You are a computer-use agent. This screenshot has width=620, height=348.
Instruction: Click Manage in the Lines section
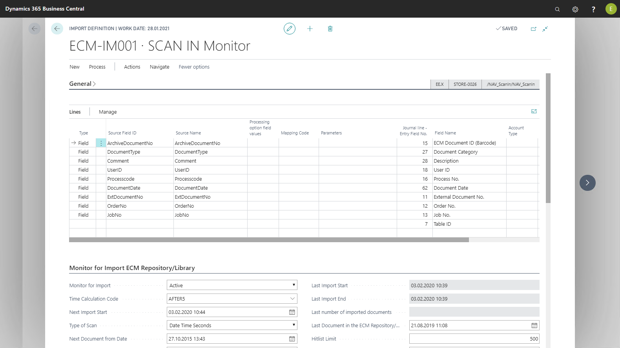(108, 112)
